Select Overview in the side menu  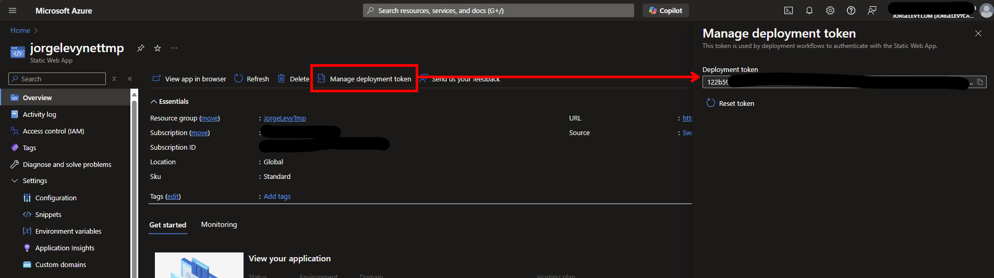click(x=65, y=98)
